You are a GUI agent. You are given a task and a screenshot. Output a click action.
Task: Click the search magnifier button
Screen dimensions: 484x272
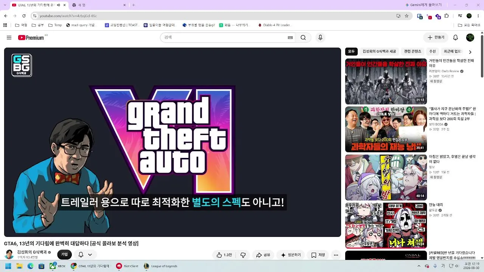click(303, 37)
